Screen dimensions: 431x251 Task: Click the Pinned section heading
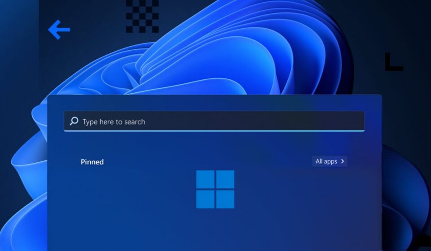(x=92, y=162)
